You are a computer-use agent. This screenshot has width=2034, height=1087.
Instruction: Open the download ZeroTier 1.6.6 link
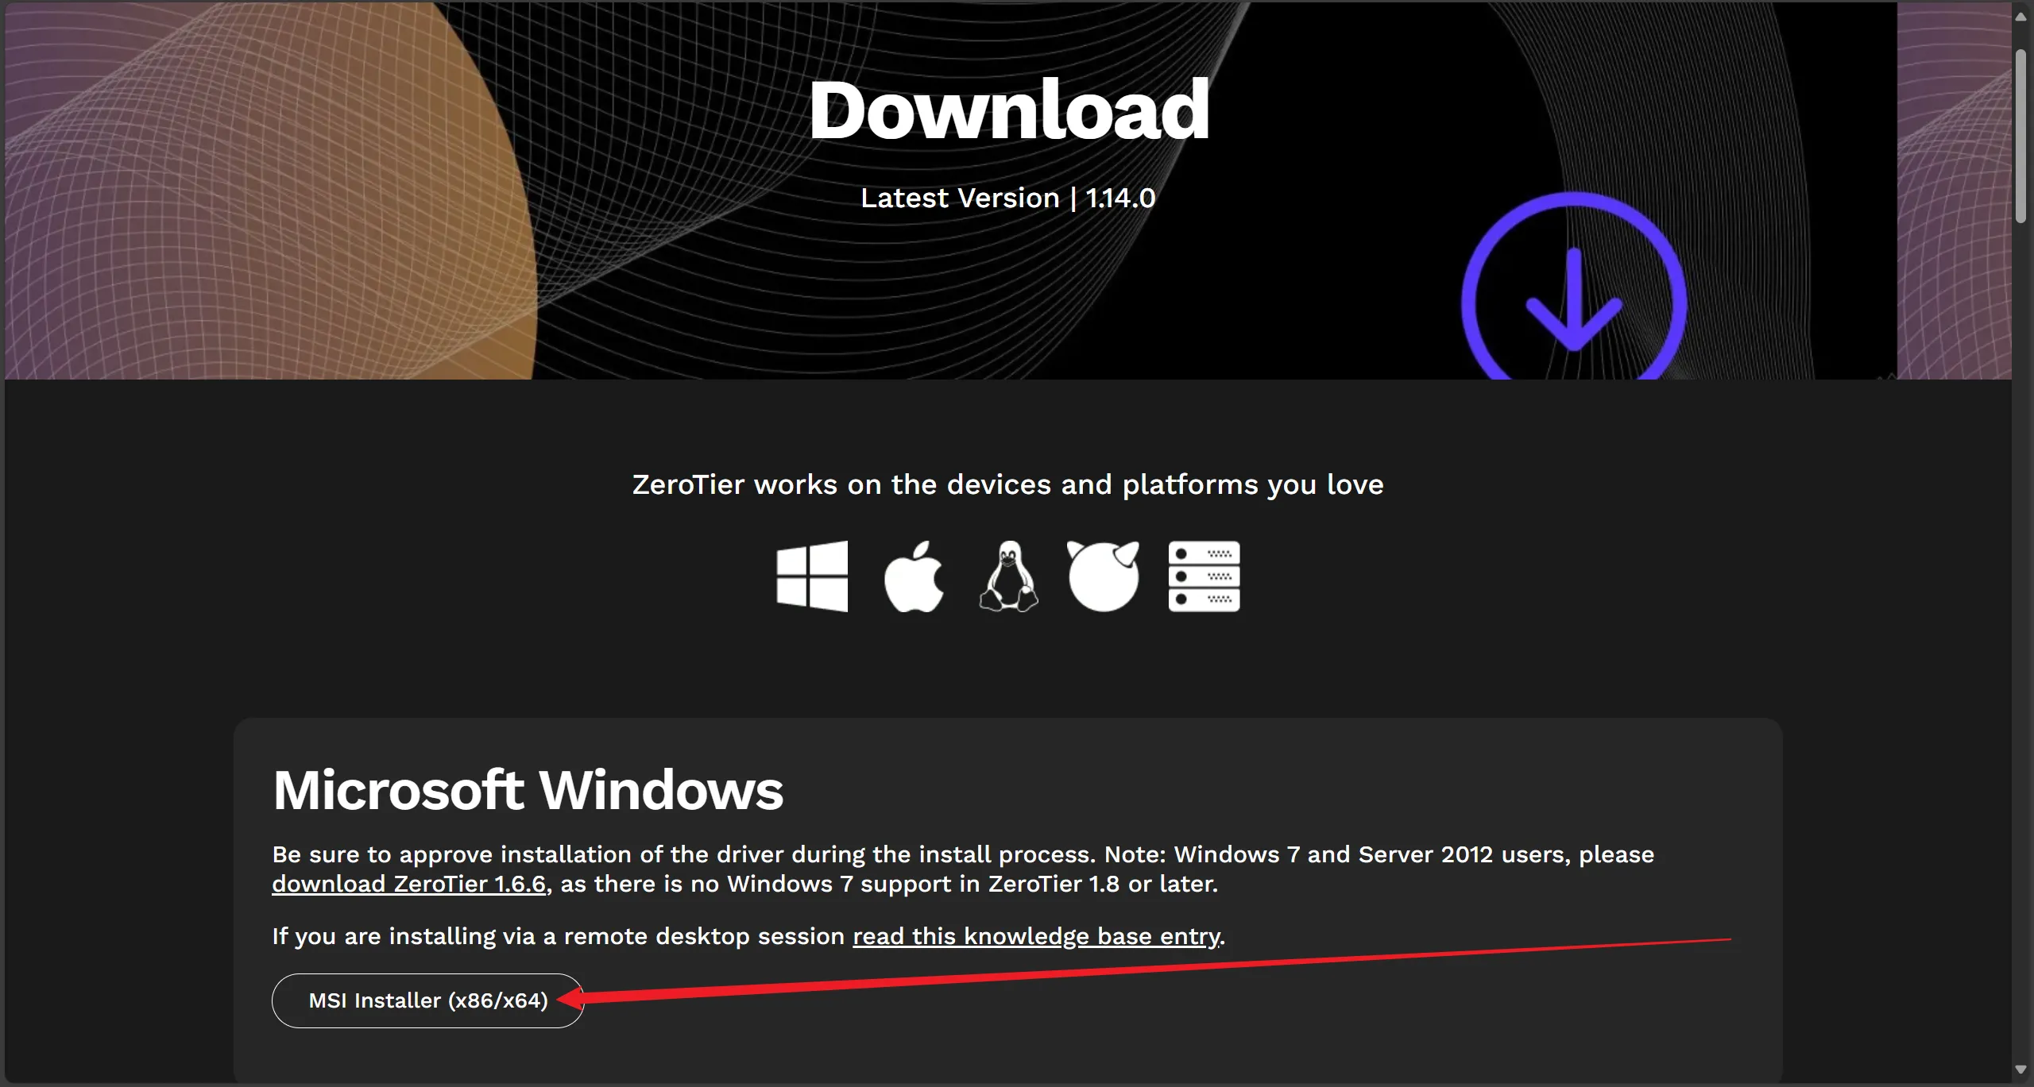[408, 884]
